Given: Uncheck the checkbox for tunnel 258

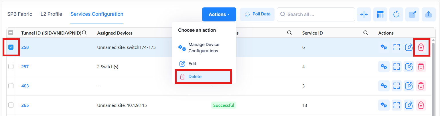Looking at the screenshot, I should point(11,47).
